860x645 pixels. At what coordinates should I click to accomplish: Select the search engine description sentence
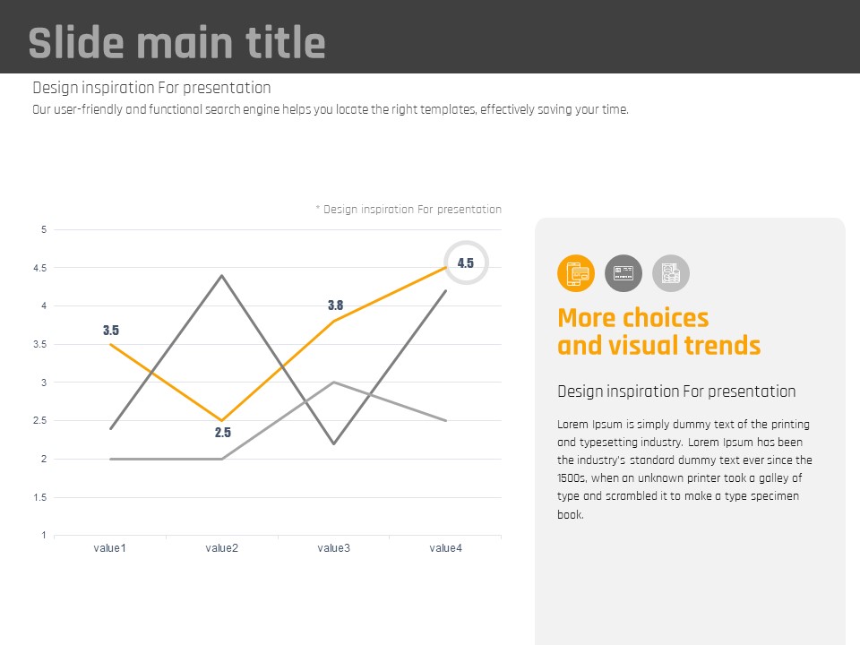tap(331, 110)
